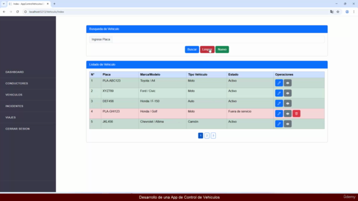The width and height of the screenshot is (358, 201).
Task: View details of vehicle JKL456
Action: (x=288, y=124)
